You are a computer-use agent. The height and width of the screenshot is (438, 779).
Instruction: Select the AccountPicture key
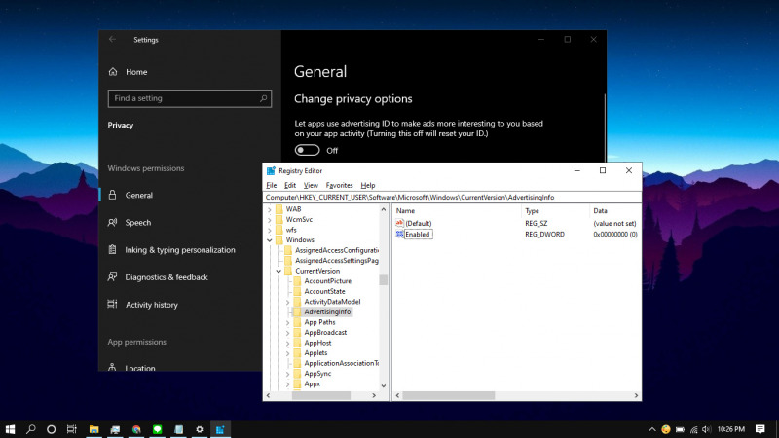(x=327, y=281)
